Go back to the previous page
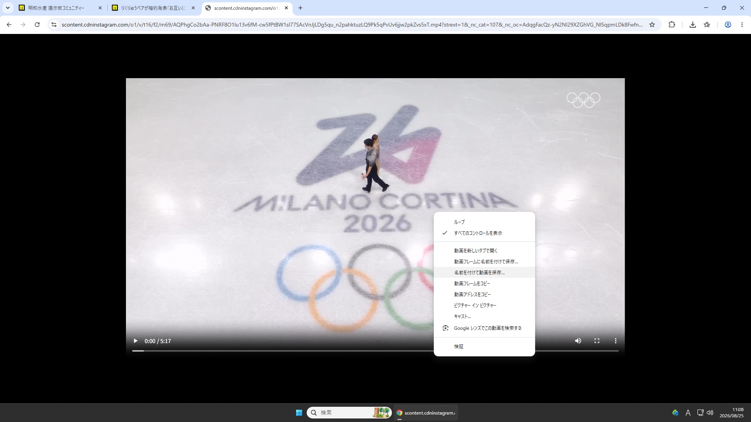 pos(9,25)
